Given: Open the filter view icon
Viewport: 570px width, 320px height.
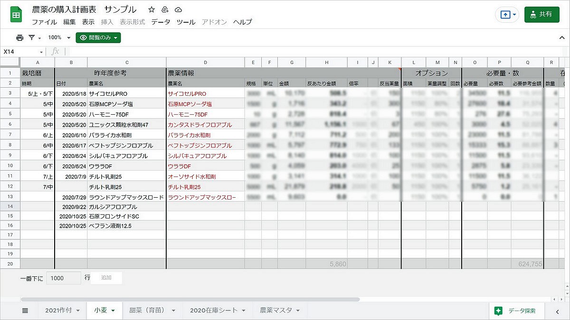Looking at the screenshot, I should [31, 37].
